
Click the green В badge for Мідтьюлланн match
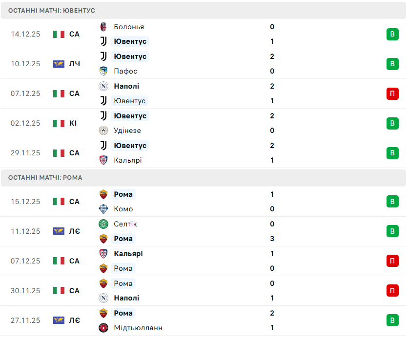[x=392, y=320]
